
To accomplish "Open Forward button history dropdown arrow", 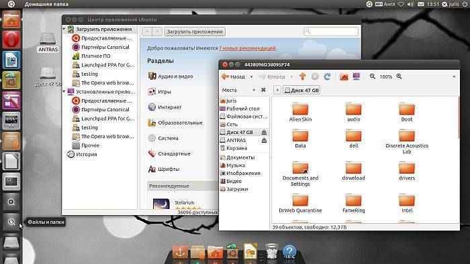I will (x=291, y=77).
